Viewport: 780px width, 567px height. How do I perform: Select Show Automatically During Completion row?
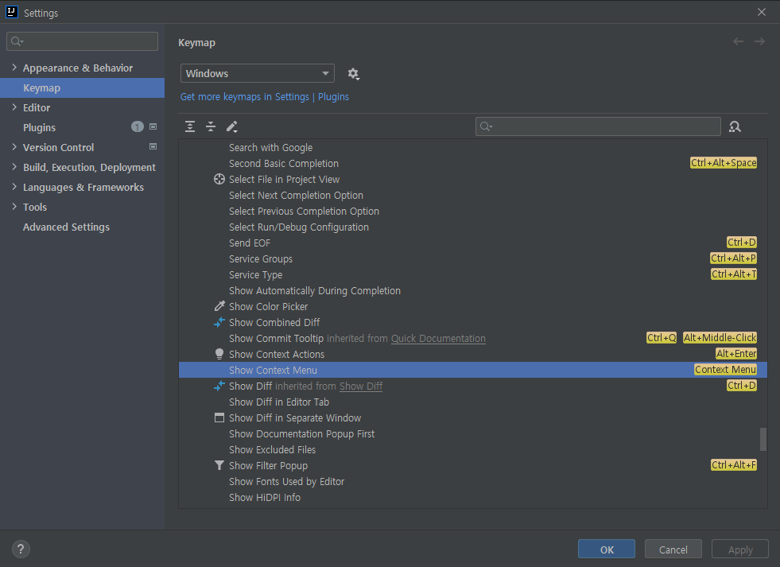tap(472, 291)
